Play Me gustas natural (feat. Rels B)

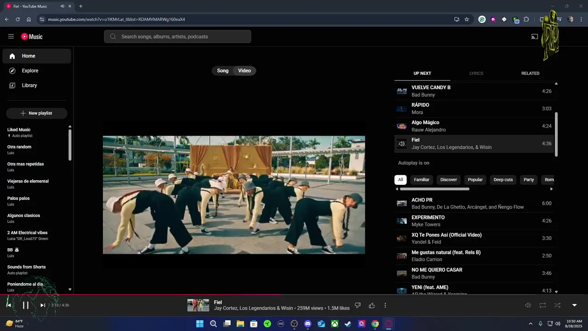[x=474, y=256]
